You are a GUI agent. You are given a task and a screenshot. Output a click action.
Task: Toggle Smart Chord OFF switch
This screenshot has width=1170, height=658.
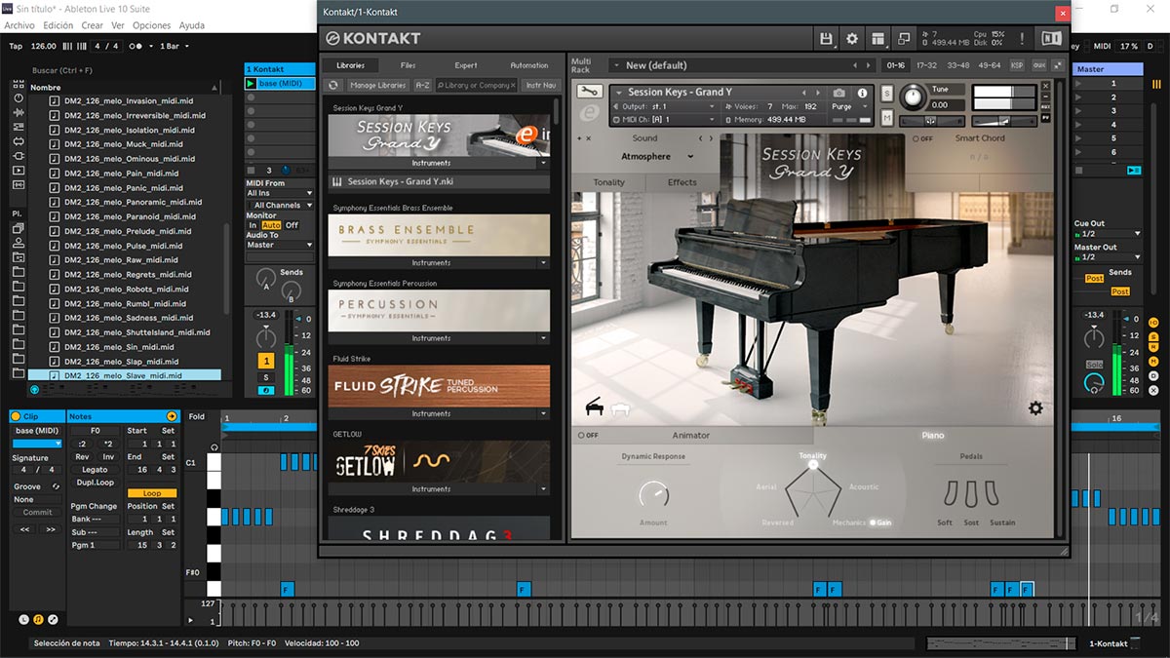pyautogui.click(x=921, y=138)
